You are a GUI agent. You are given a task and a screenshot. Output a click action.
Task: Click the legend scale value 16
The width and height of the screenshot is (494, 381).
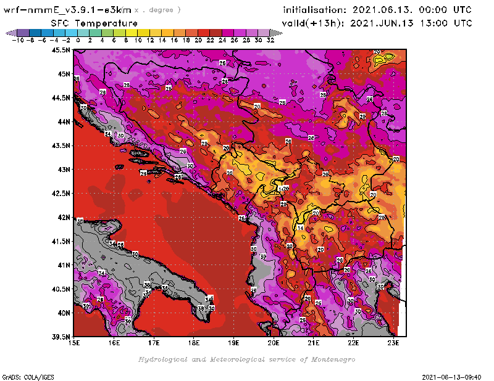(174, 40)
